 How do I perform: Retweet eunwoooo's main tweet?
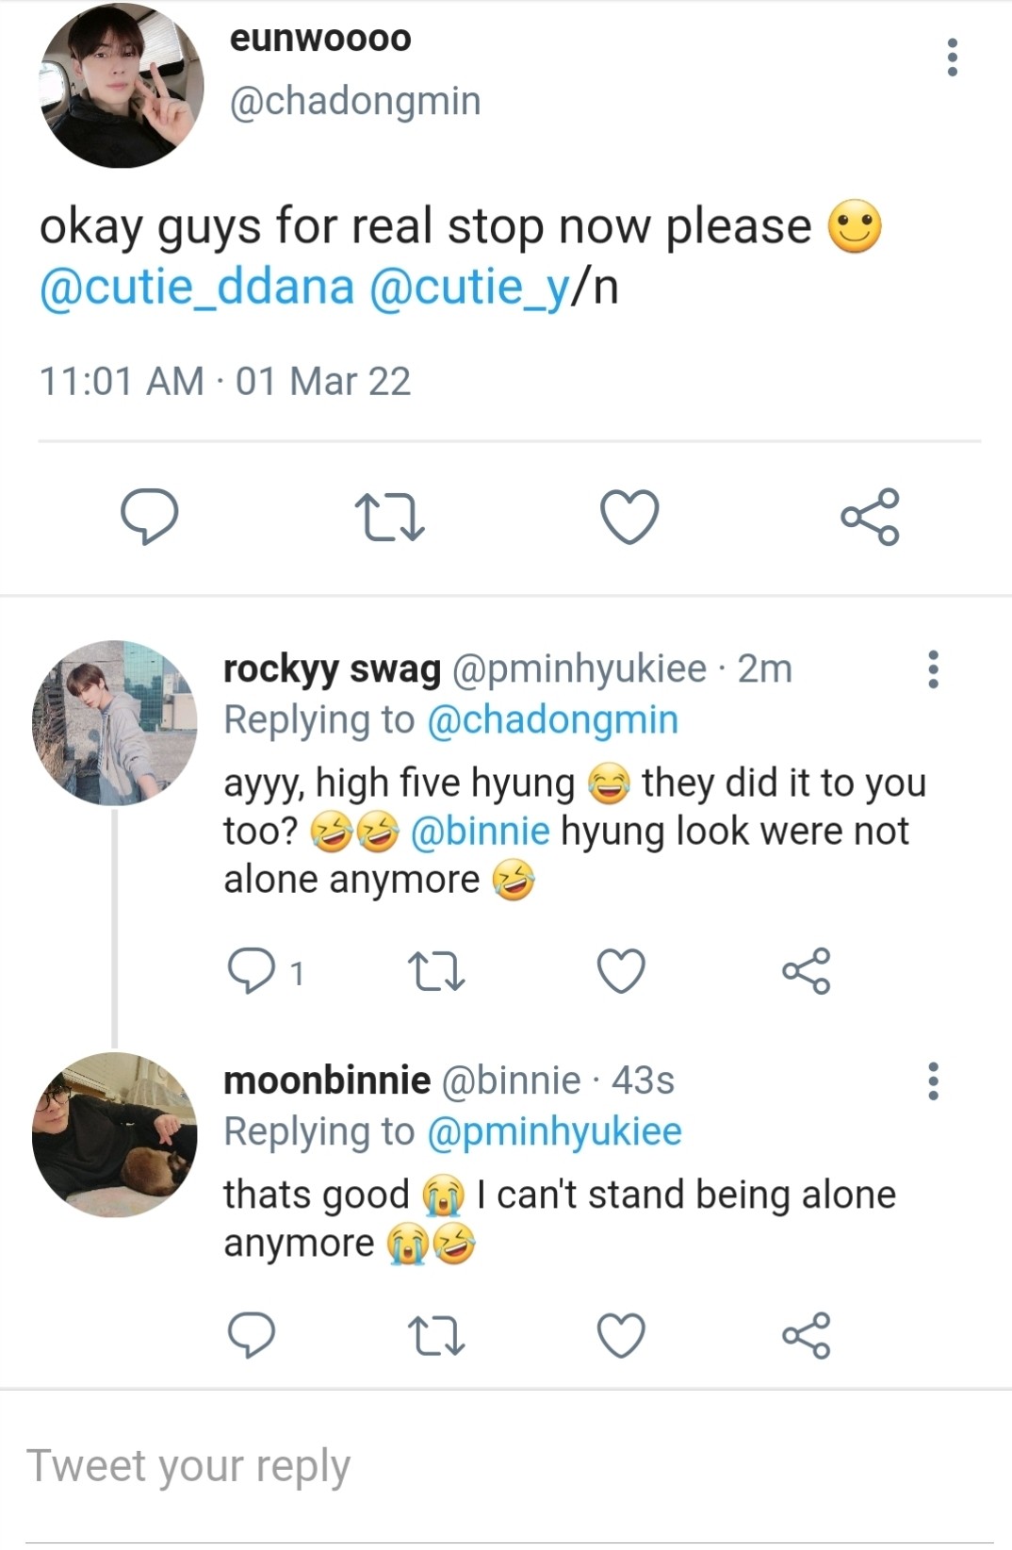pyautogui.click(x=389, y=518)
